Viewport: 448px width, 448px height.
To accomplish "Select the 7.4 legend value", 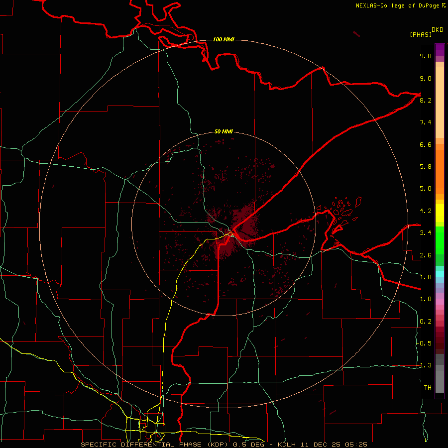I will pyautogui.click(x=426, y=122).
